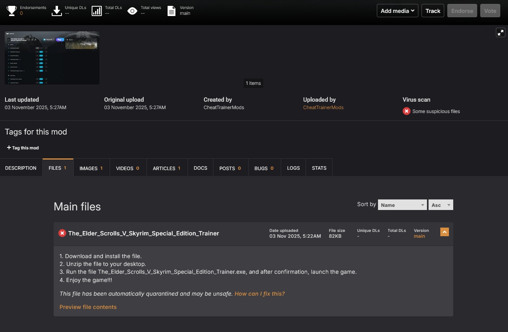Click 'Some suspicious files' virus scan text
This screenshot has height=332, width=508.
pos(436,111)
